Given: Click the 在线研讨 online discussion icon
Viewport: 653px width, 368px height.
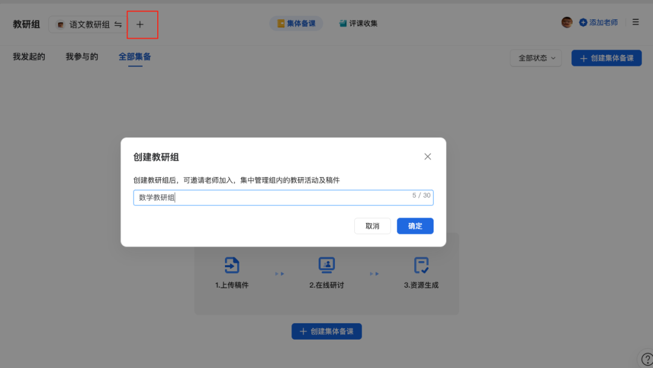Looking at the screenshot, I should [x=326, y=265].
